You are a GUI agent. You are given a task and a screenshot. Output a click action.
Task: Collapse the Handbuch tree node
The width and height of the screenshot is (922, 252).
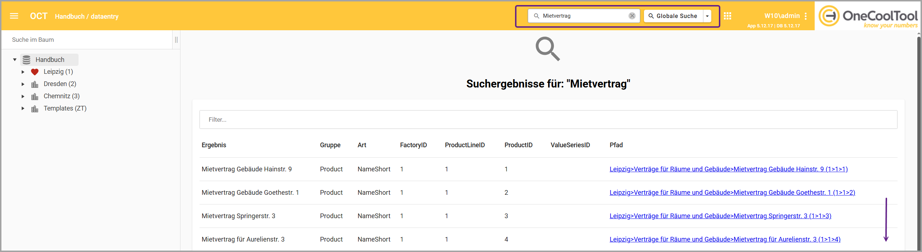coord(15,60)
